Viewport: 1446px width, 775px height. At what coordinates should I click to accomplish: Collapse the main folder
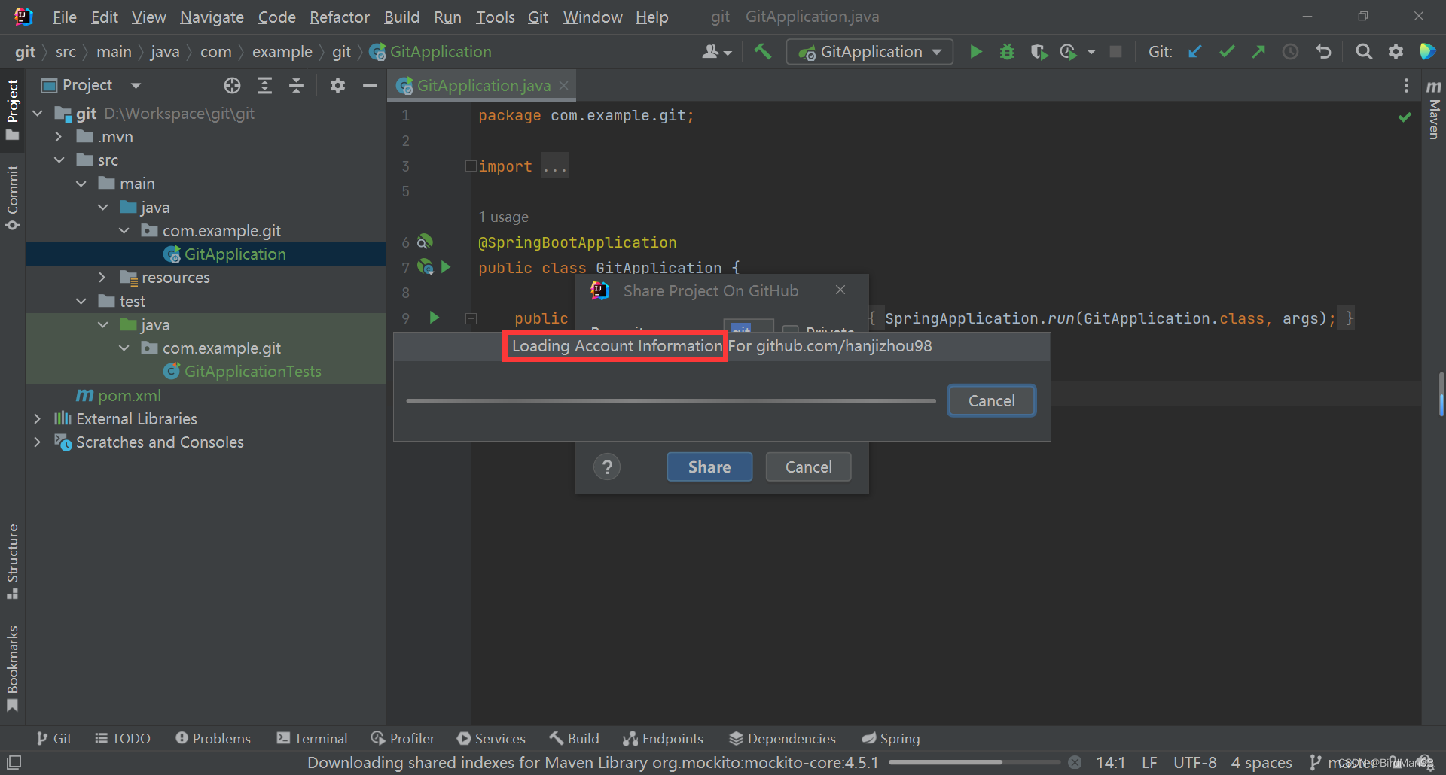point(81,184)
